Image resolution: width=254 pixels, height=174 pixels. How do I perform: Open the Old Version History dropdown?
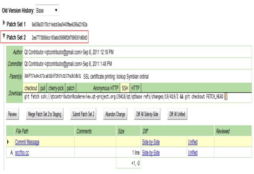point(47,10)
